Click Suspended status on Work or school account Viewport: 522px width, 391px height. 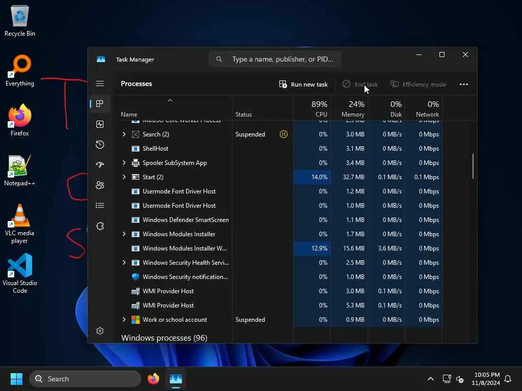pyautogui.click(x=250, y=320)
